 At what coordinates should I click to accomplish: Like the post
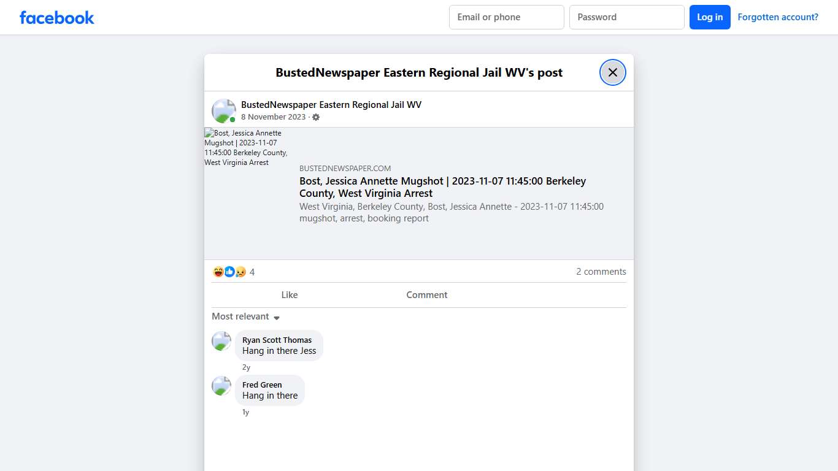[289, 294]
